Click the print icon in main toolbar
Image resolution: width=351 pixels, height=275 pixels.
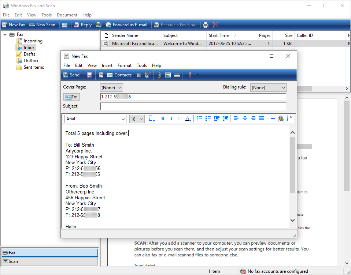tap(206, 25)
